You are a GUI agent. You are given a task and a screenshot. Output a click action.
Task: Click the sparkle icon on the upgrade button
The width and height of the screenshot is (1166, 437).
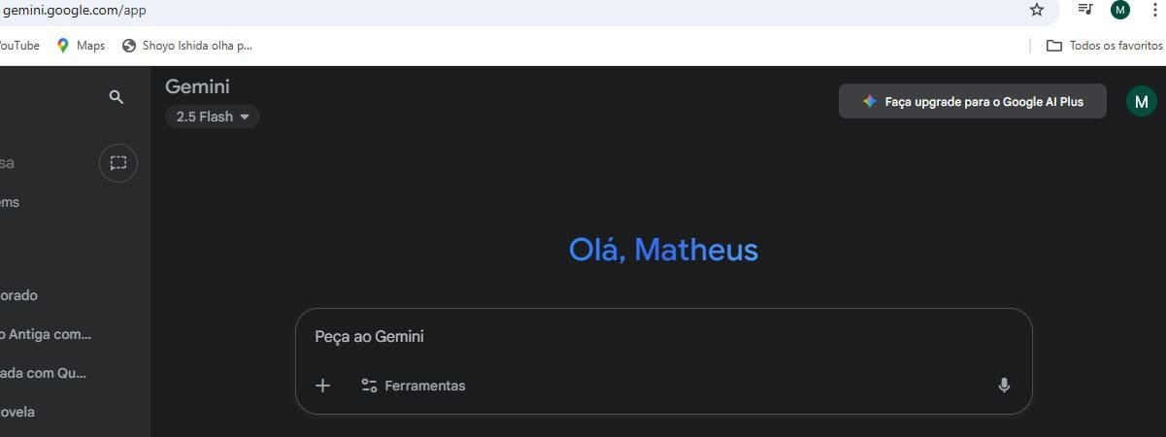point(870,101)
